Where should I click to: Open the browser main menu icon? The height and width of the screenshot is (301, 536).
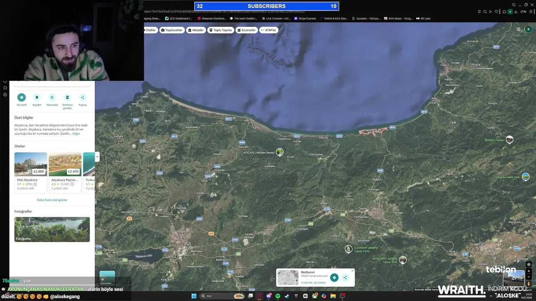[531, 12]
